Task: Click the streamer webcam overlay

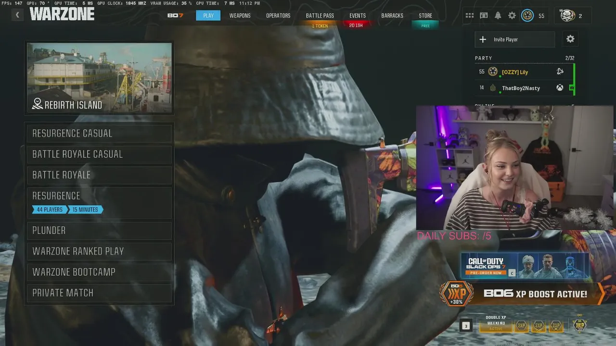Action: 515,168
